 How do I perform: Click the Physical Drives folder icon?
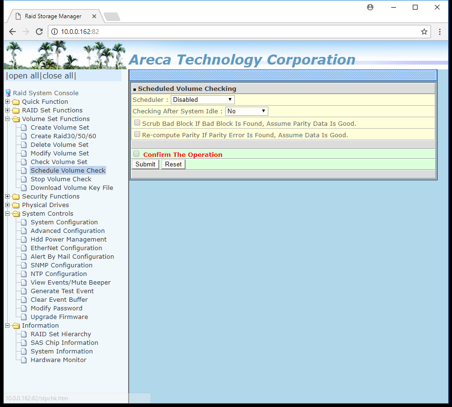[16, 205]
